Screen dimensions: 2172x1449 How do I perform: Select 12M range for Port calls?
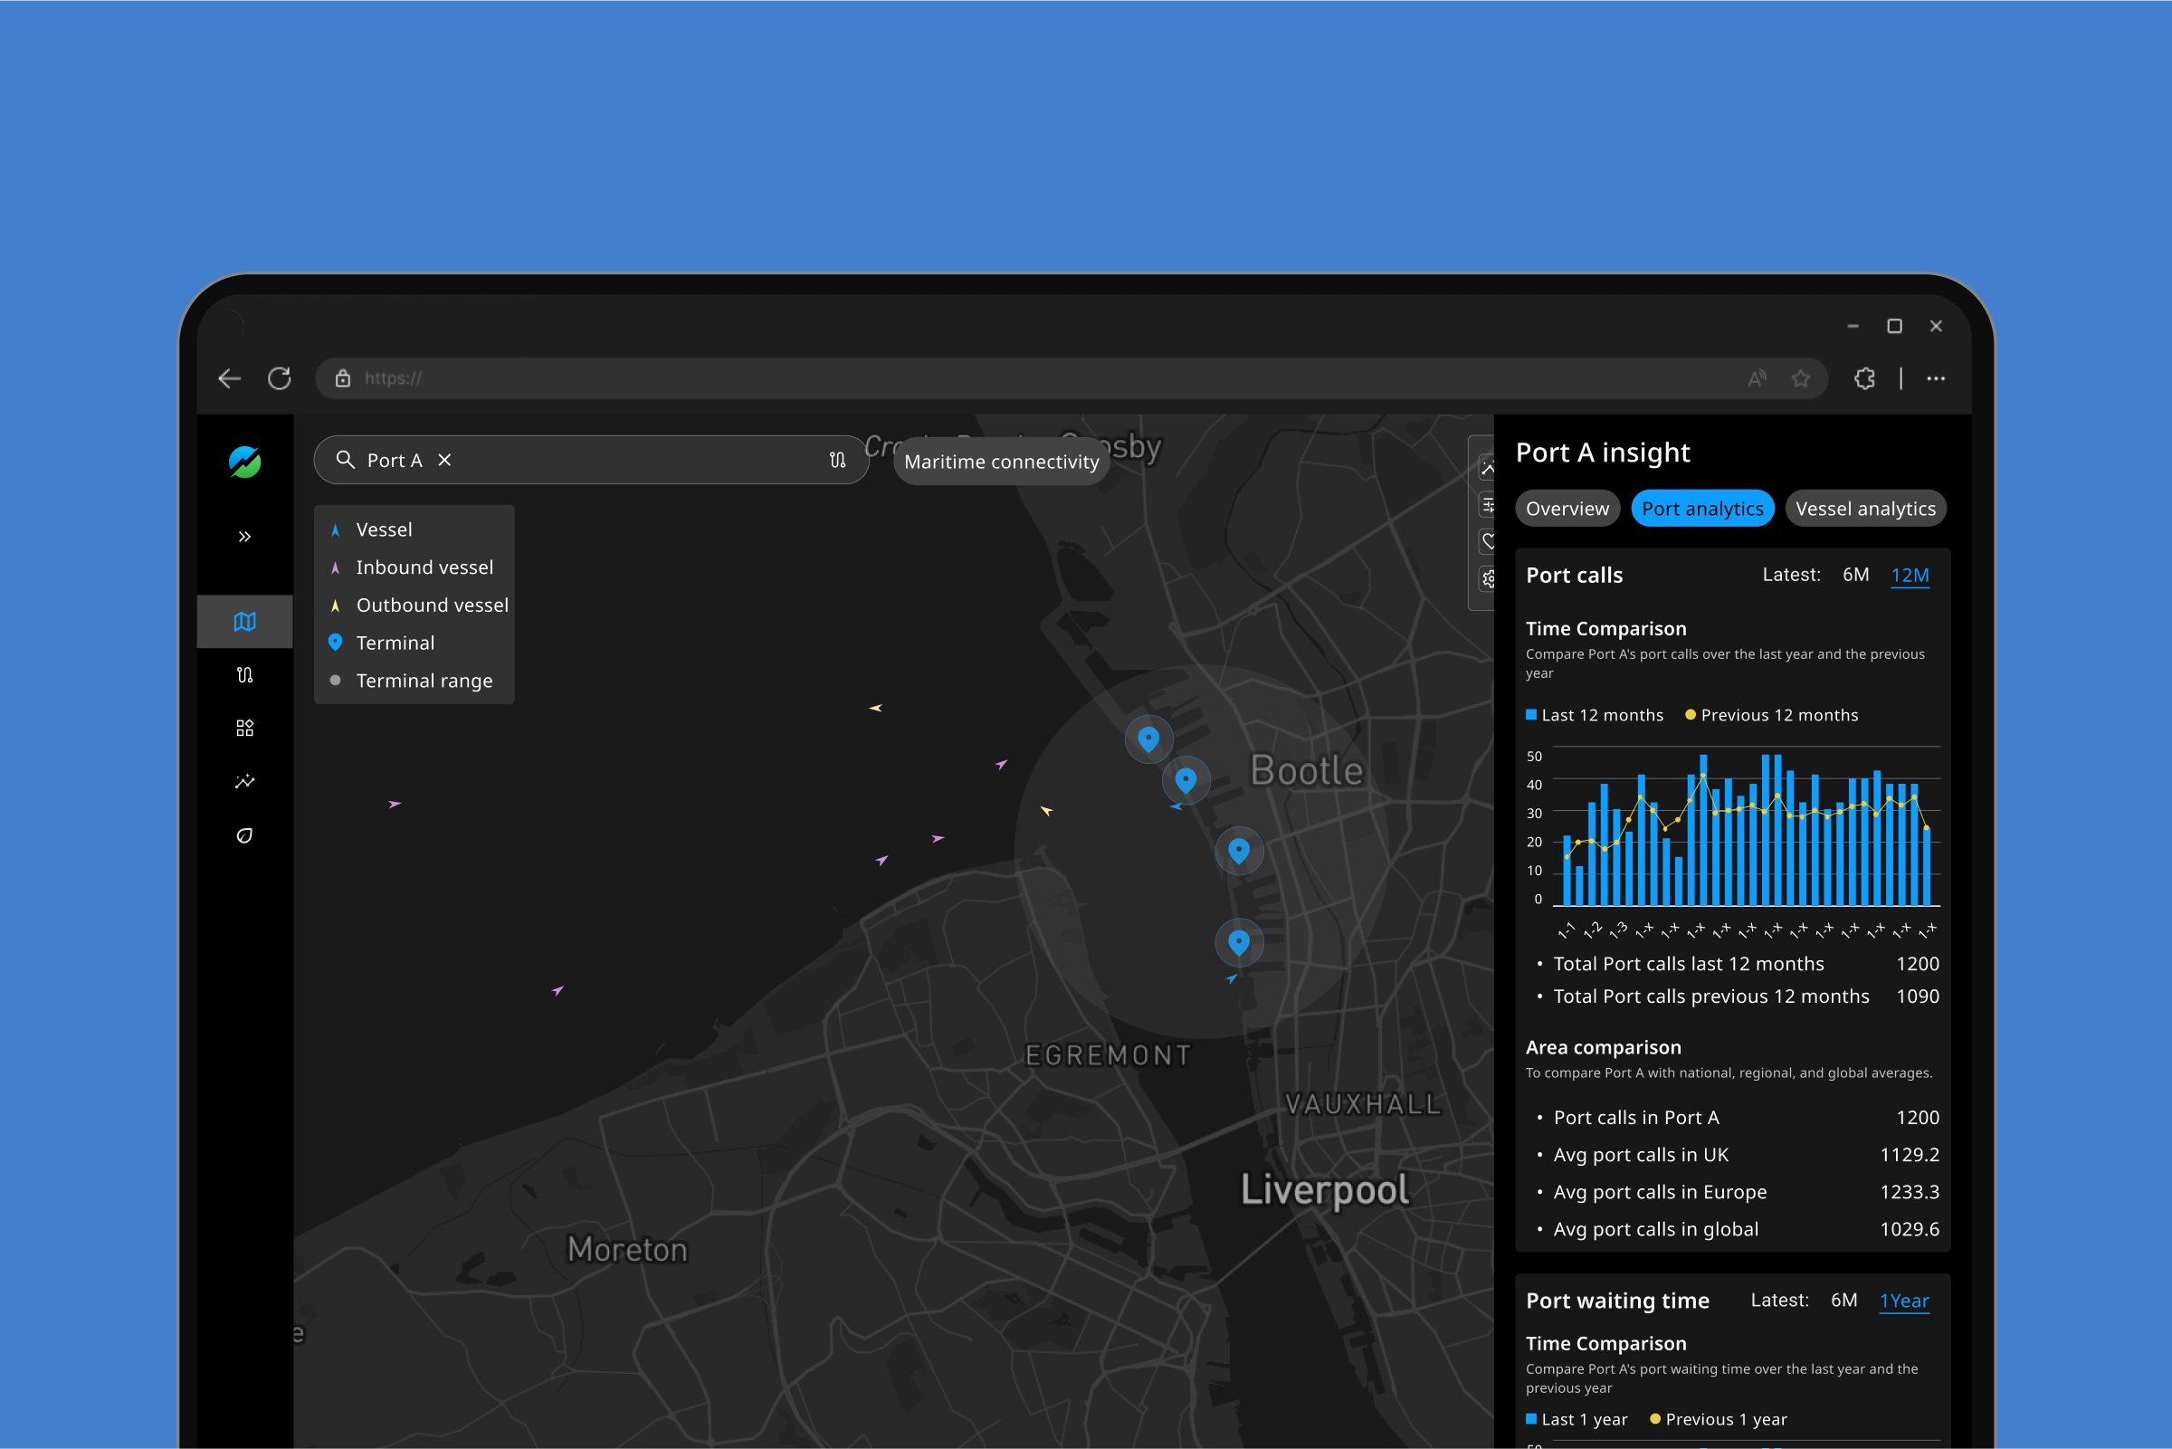[1909, 575]
